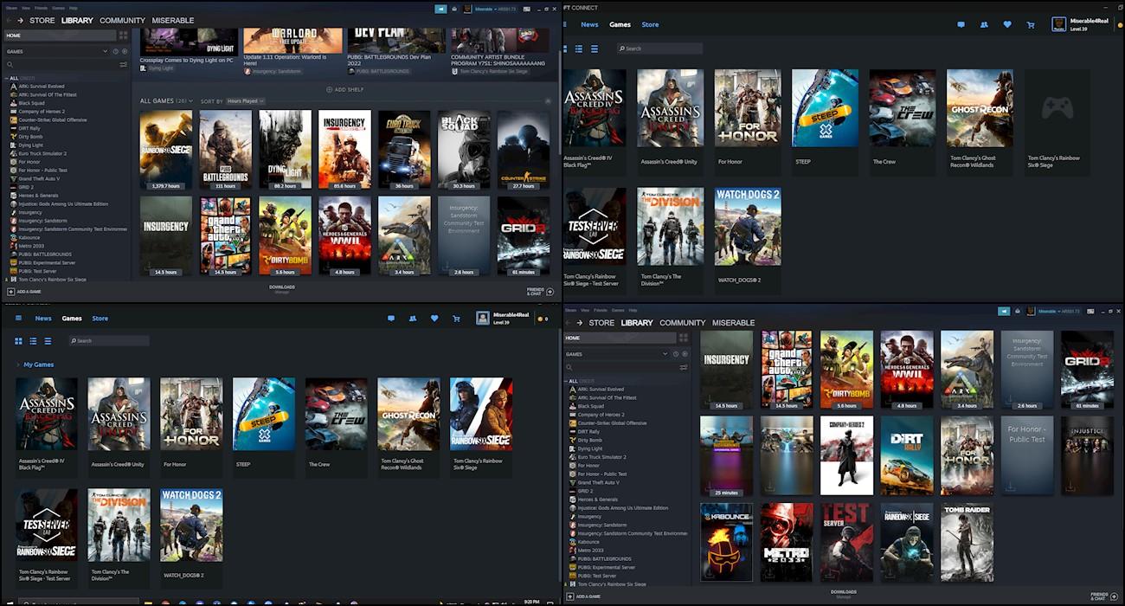This screenshot has width=1125, height=606.
Task: Open chat icon in bottom-left Ubisoft Connect window
Action: [390, 319]
